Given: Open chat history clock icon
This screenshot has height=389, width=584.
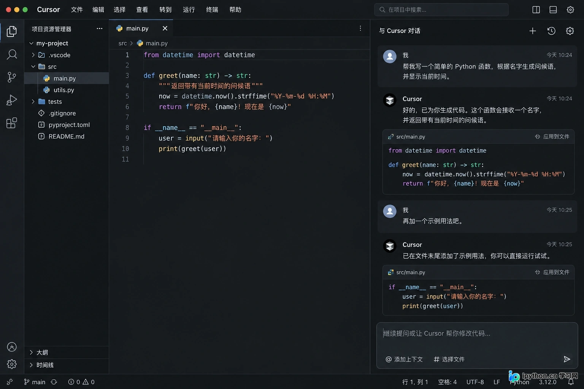Looking at the screenshot, I should [551, 31].
